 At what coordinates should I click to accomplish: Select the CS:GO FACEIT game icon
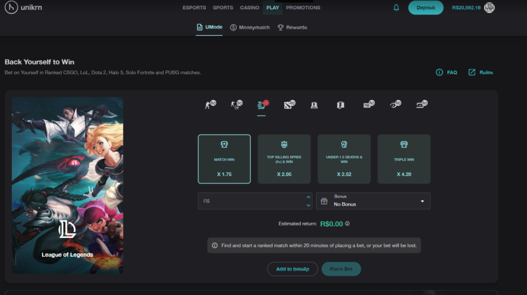(237, 105)
